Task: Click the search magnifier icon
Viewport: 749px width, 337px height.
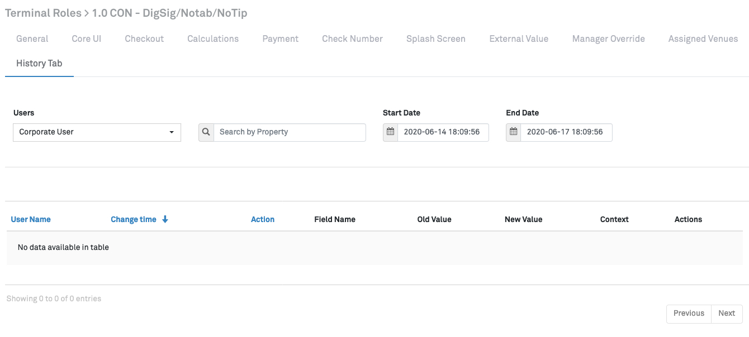Action: coord(206,132)
